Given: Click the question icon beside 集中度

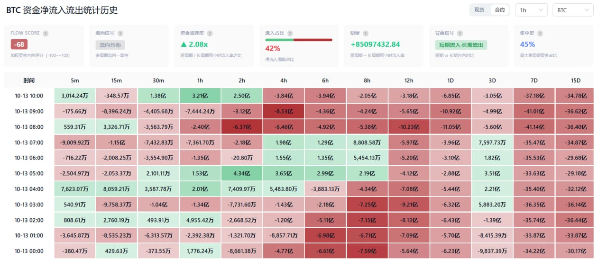Looking at the screenshot, I should pyautogui.click(x=540, y=34).
